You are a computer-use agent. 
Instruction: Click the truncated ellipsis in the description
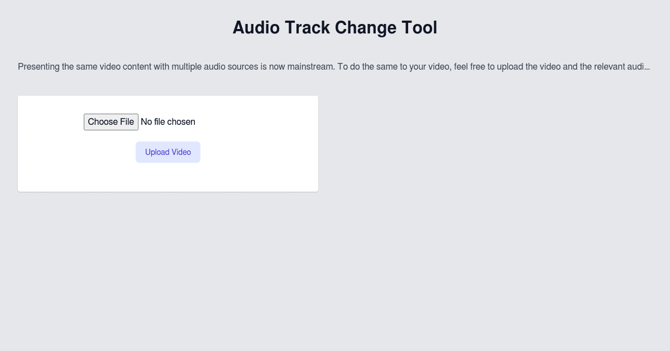pos(648,66)
